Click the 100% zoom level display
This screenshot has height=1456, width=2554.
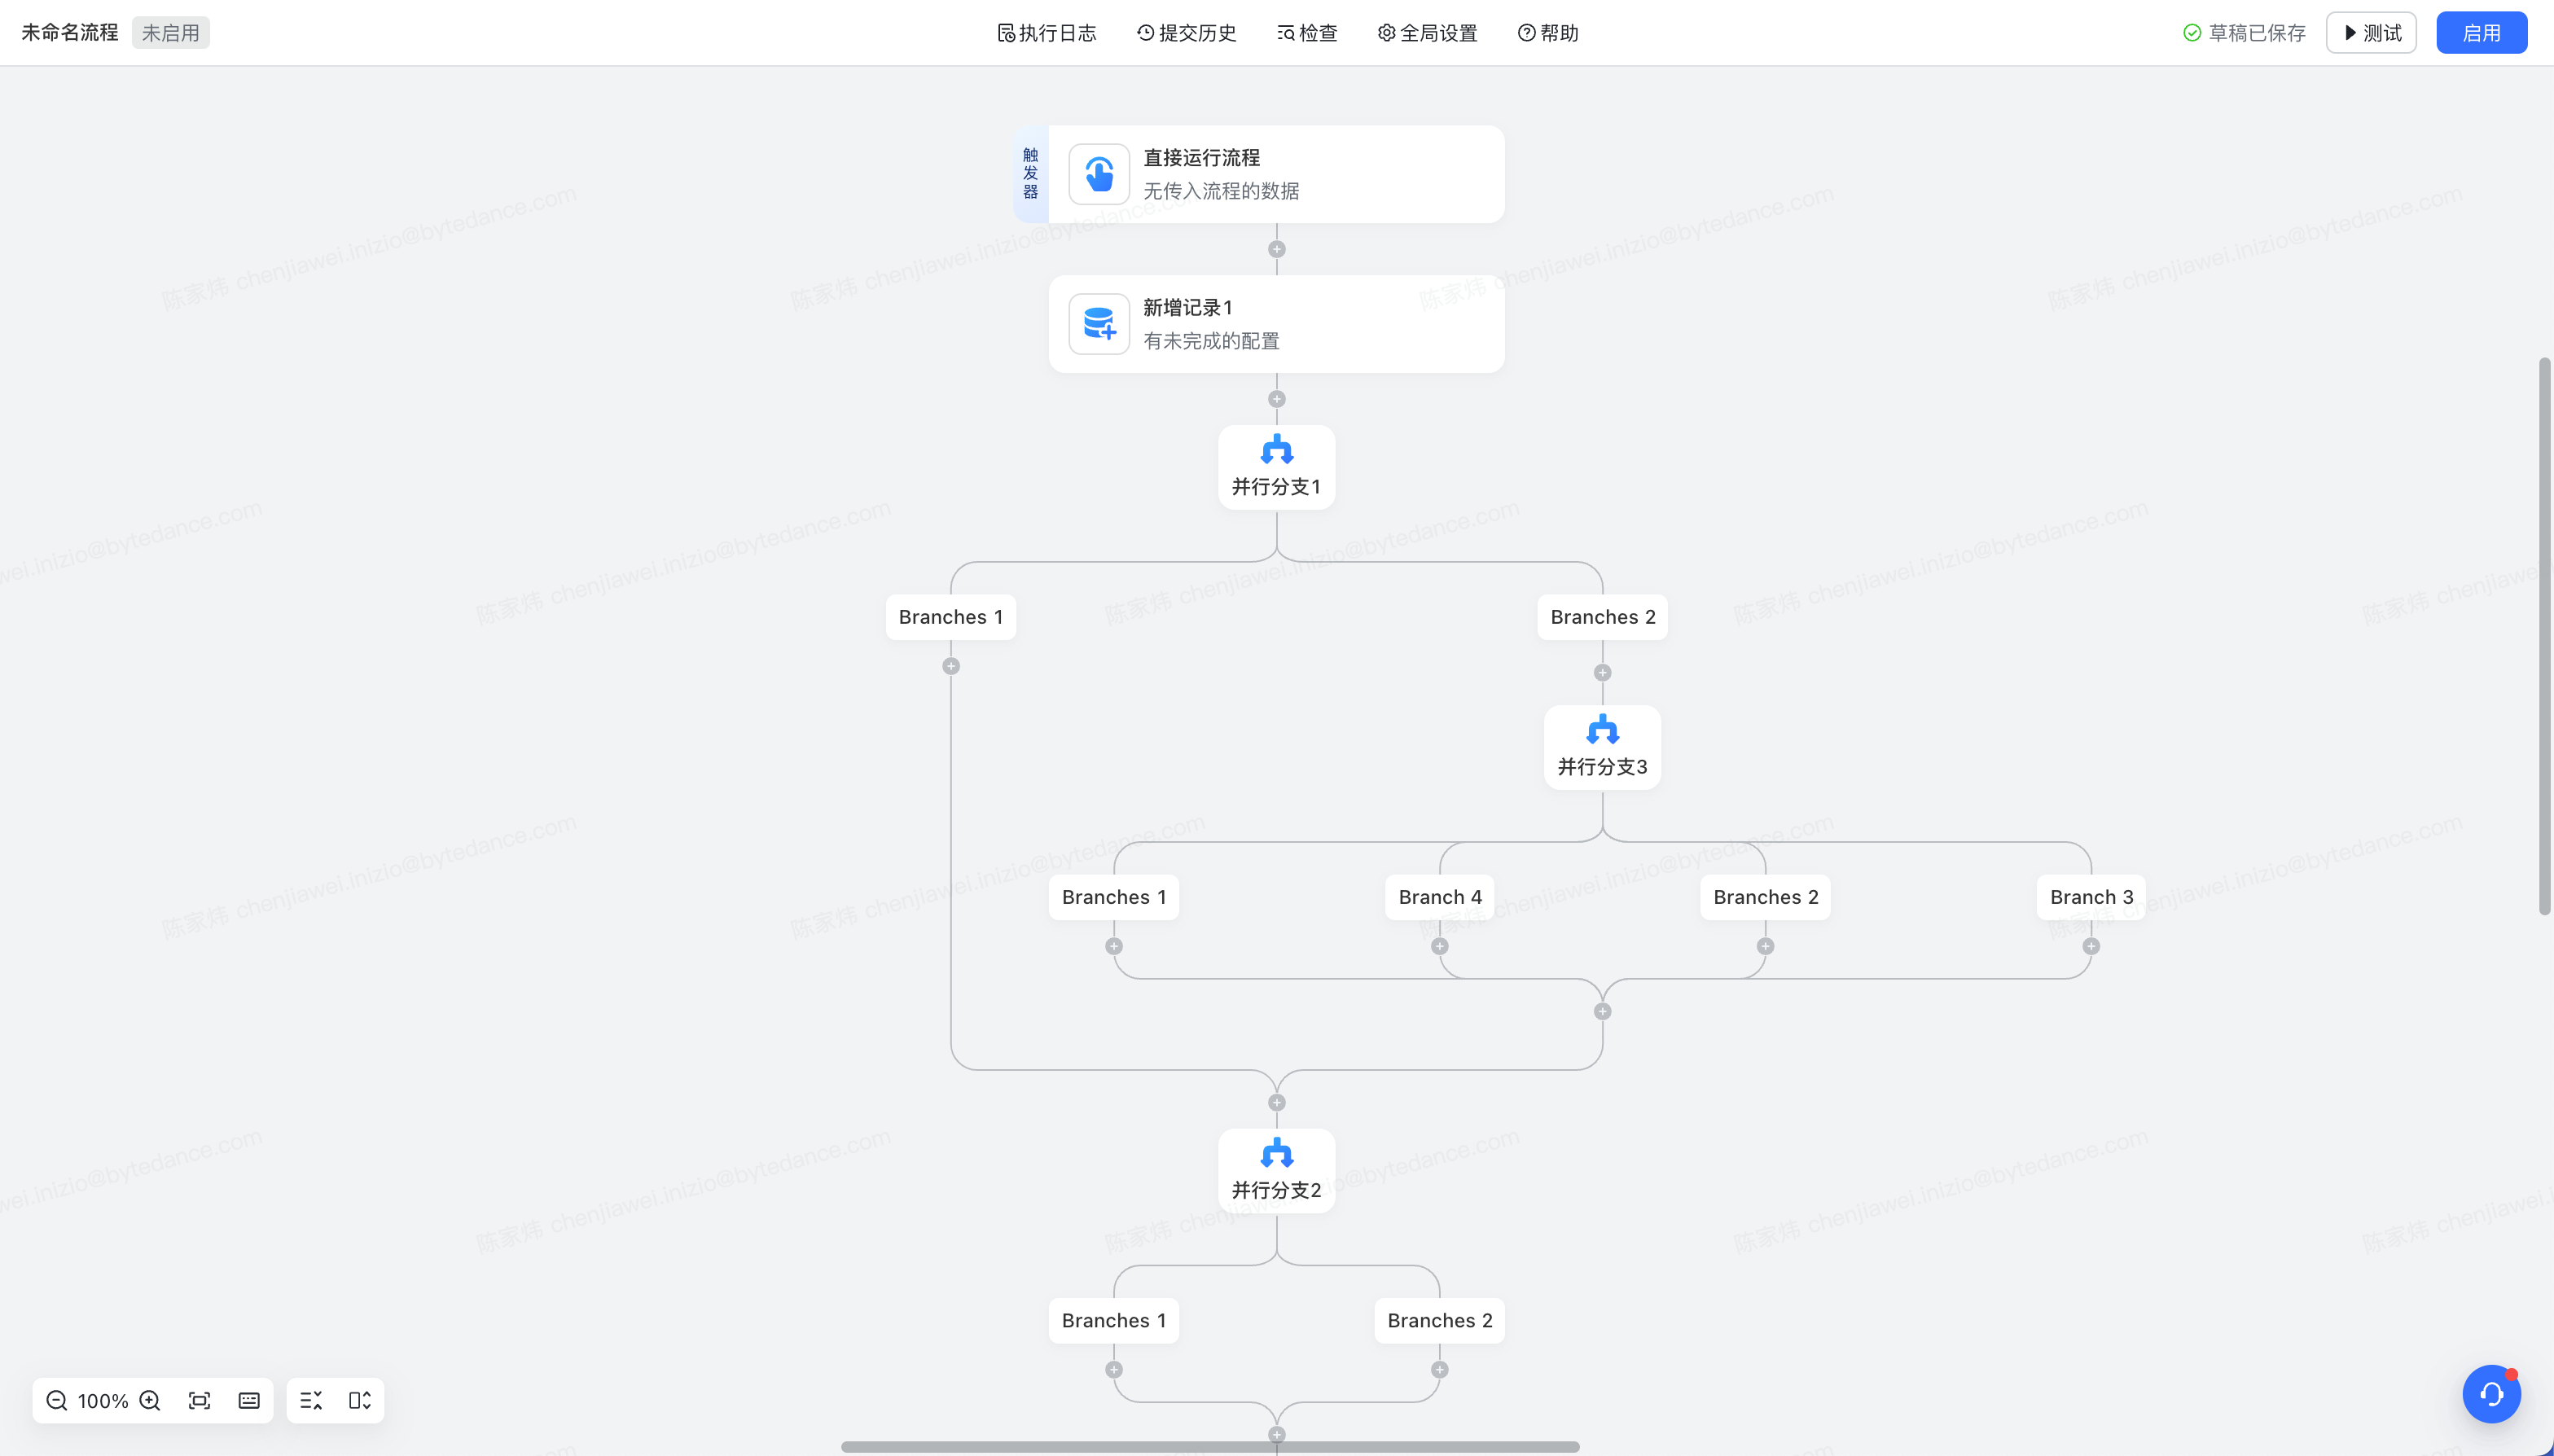tap(103, 1400)
